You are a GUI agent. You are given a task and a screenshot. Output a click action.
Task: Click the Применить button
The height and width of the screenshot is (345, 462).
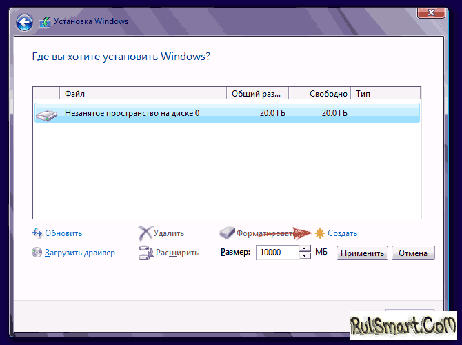pos(362,253)
